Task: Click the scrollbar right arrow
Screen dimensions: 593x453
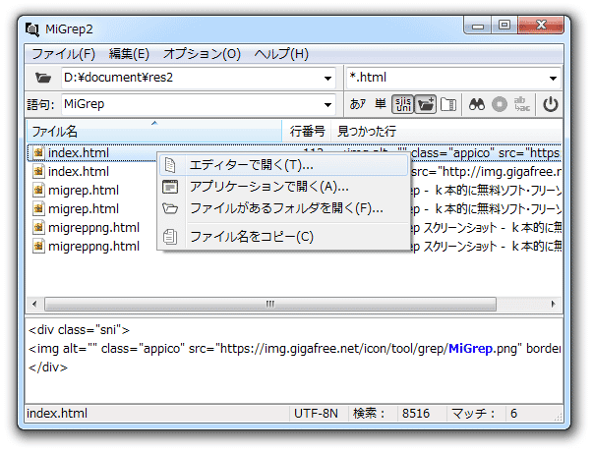Action: point(554,305)
